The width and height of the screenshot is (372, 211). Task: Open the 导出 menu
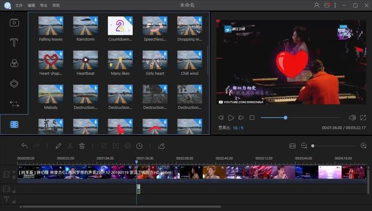44,5
